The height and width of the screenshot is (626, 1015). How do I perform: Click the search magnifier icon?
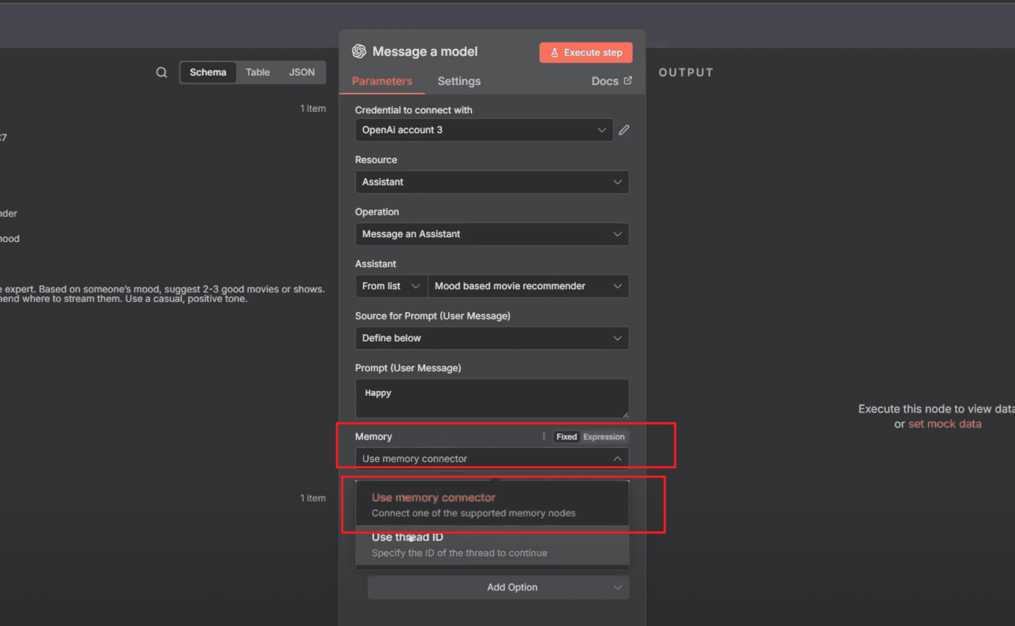(x=161, y=72)
